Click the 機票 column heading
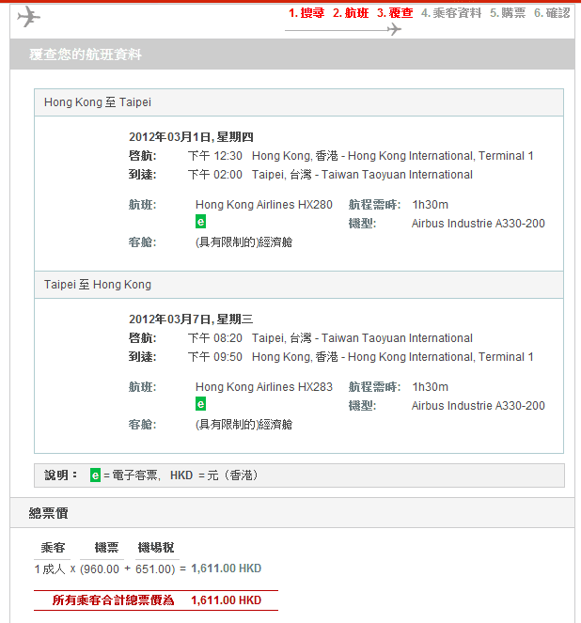This screenshot has width=581, height=623. (106, 548)
